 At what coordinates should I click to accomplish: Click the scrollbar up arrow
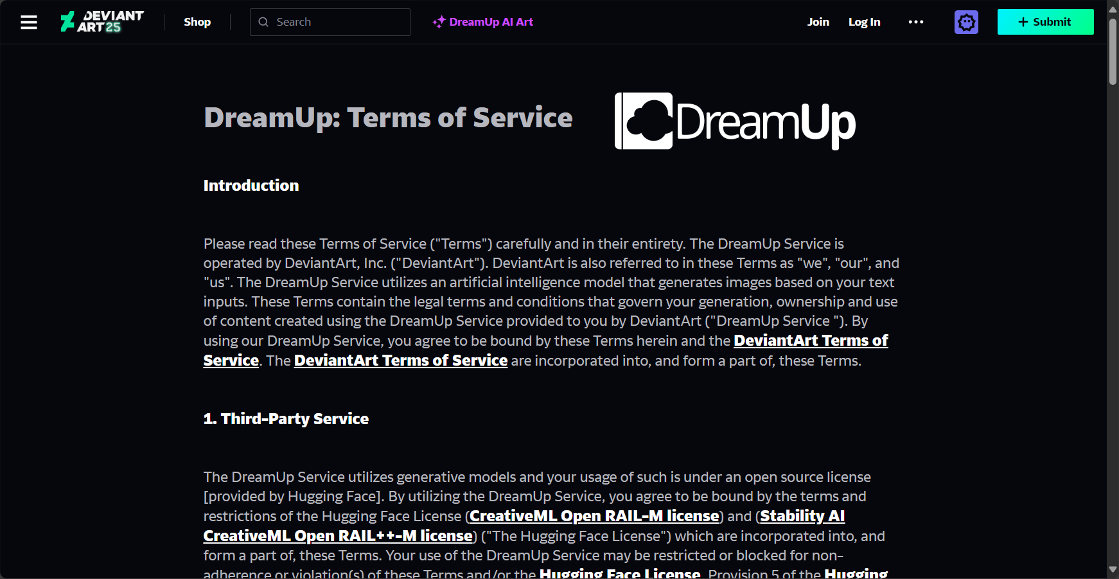click(x=1113, y=9)
